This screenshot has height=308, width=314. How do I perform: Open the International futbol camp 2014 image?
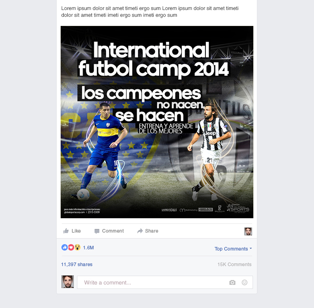[157, 122]
